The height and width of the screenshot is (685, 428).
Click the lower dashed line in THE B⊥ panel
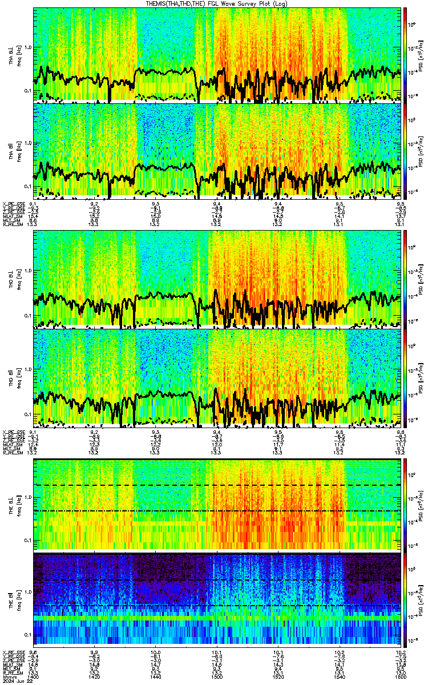[217, 511]
